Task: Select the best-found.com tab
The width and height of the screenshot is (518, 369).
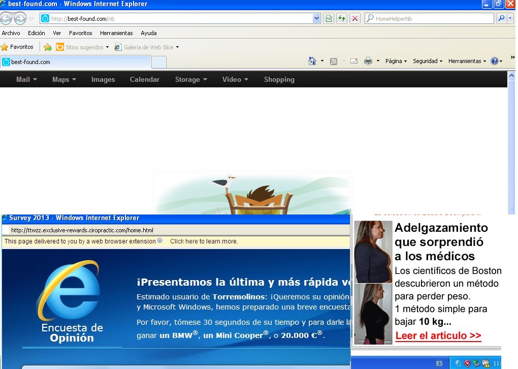Action: pyautogui.click(x=76, y=62)
